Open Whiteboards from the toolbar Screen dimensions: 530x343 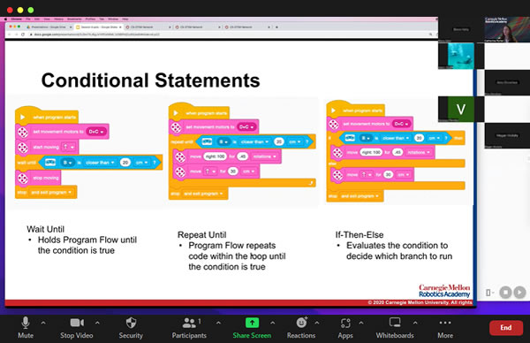(x=395, y=327)
